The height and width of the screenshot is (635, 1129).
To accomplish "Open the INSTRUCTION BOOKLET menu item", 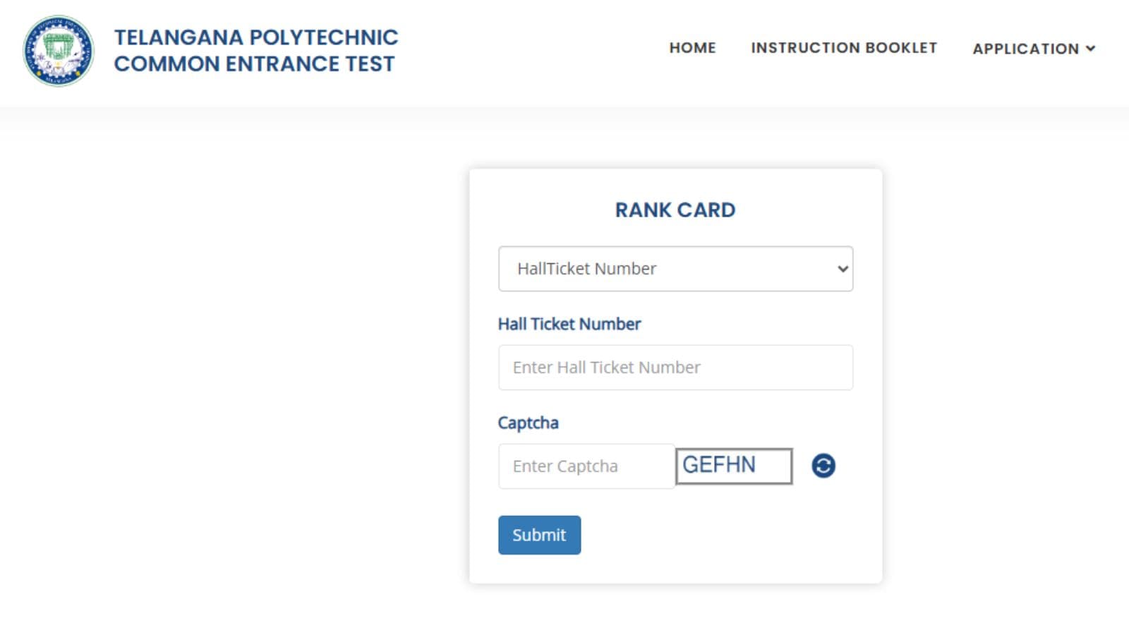I will coord(843,48).
